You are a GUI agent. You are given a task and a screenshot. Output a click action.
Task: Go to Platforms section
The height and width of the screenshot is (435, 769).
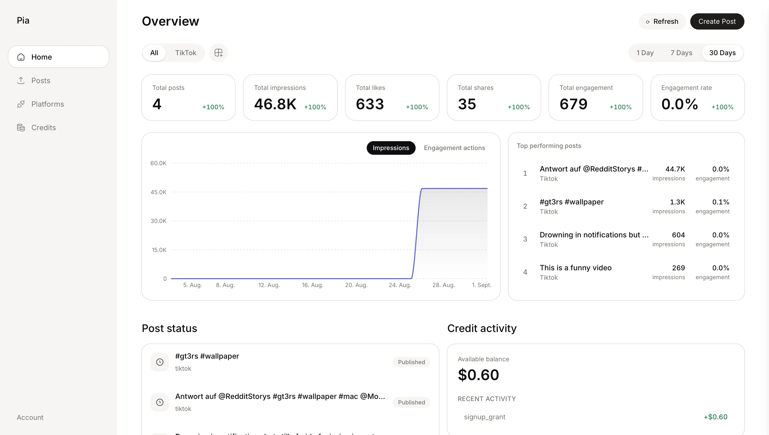(59, 104)
